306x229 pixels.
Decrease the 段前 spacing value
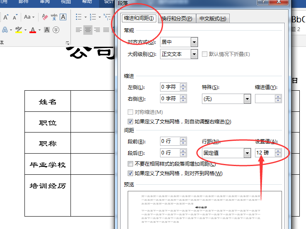(x=183, y=143)
